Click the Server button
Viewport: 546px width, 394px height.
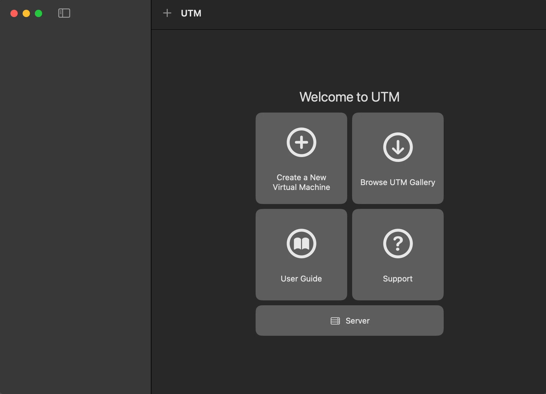pyautogui.click(x=350, y=321)
